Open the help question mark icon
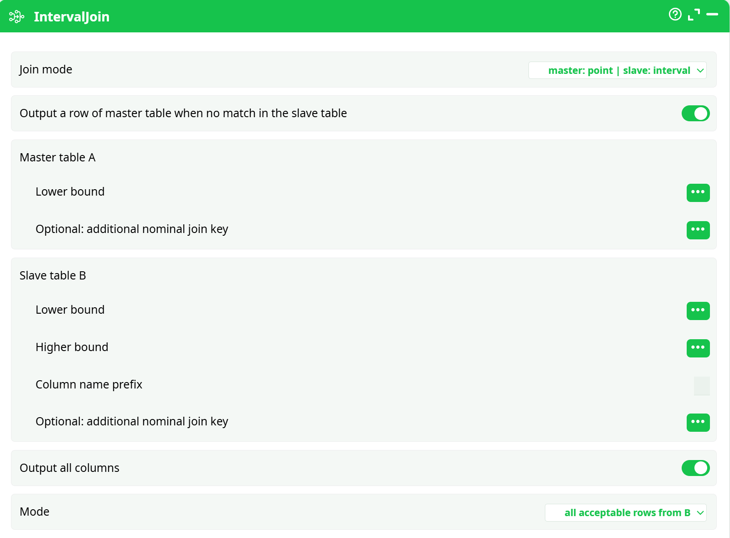Image resolution: width=730 pixels, height=538 pixels. tap(675, 15)
